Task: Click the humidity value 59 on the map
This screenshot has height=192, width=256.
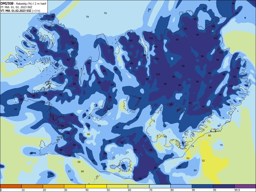Action: 79,162
